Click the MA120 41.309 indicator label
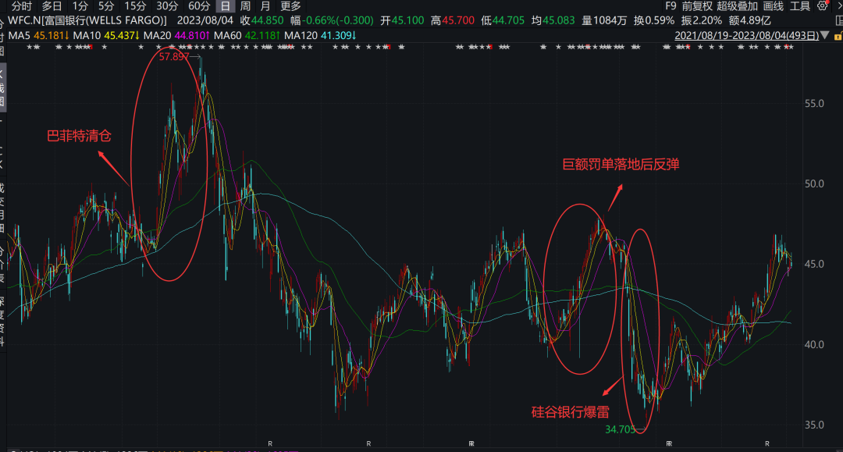 (320, 35)
